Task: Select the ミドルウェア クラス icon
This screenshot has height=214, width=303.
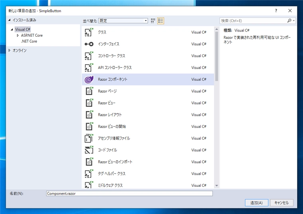Action: (x=89, y=185)
